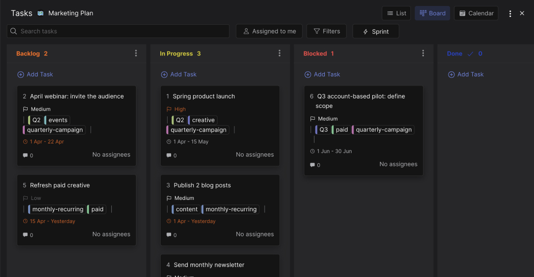Open the In Progress column options menu

(x=279, y=53)
